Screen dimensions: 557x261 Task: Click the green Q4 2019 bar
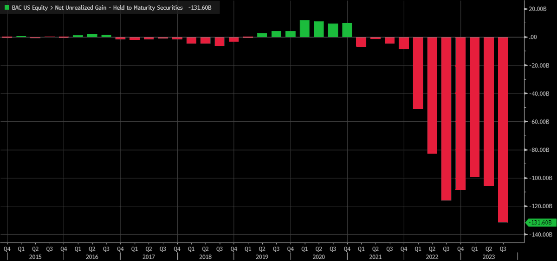(x=291, y=34)
